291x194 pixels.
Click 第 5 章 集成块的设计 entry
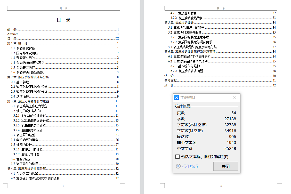click(220, 23)
